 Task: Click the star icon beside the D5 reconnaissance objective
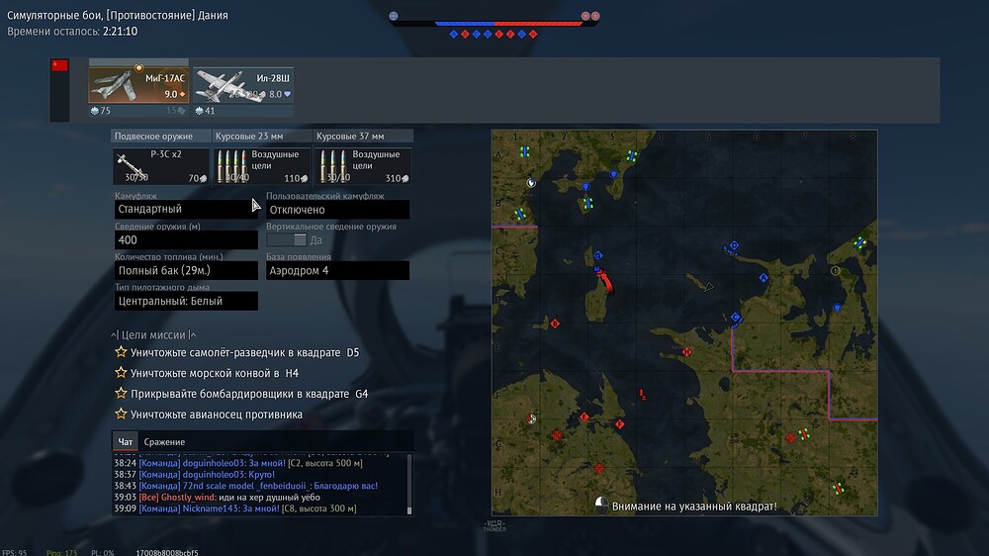tap(121, 352)
